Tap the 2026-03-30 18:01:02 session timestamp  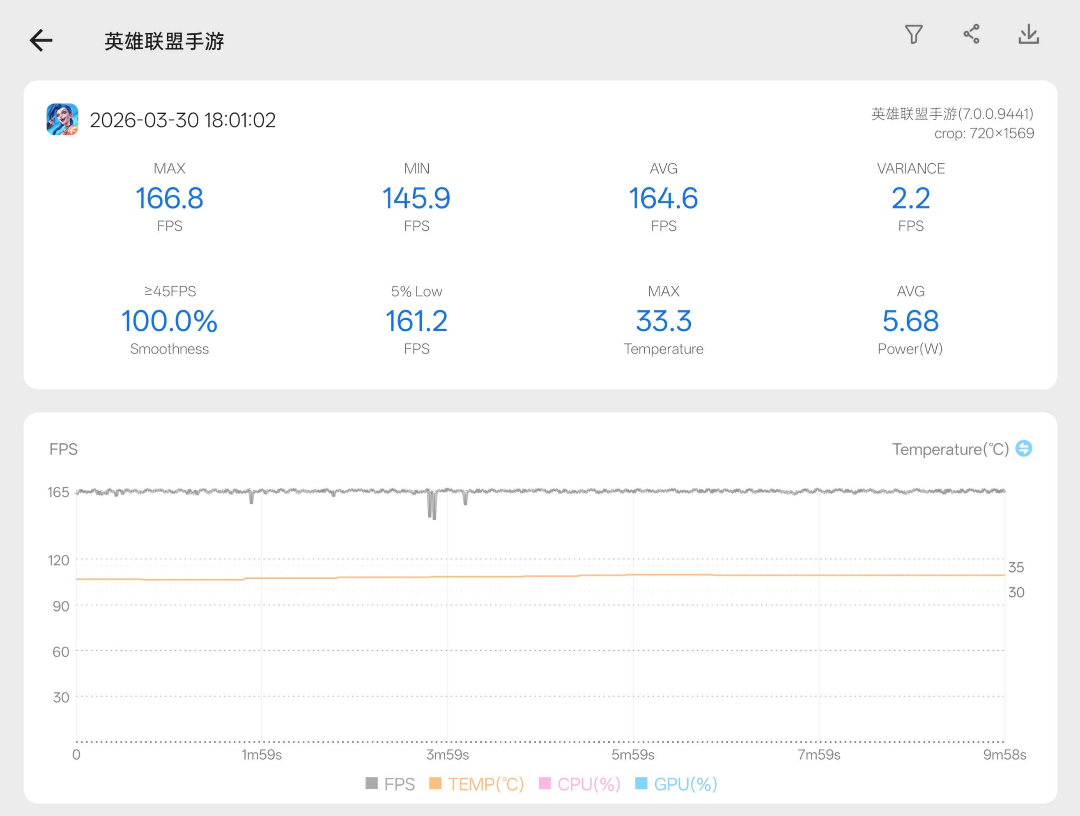pyautogui.click(x=183, y=120)
